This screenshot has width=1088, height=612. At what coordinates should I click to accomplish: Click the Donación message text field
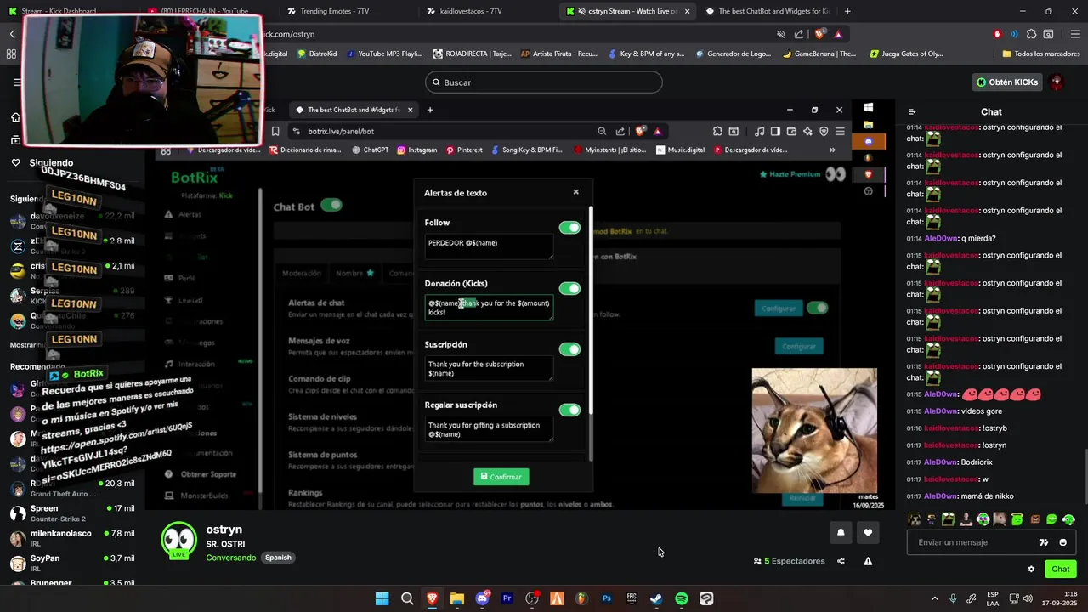(489, 308)
